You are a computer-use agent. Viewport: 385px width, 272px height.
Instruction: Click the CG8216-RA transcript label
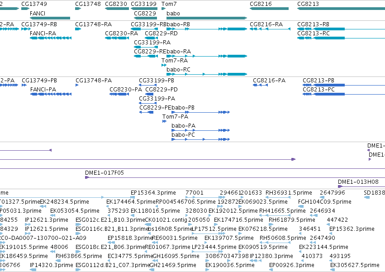tap(266, 24)
